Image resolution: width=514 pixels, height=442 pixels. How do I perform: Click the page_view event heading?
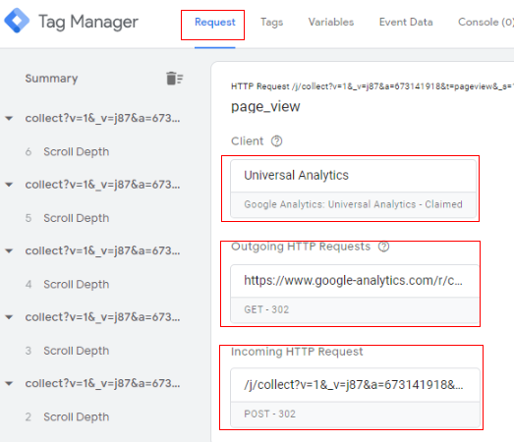tap(265, 106)
